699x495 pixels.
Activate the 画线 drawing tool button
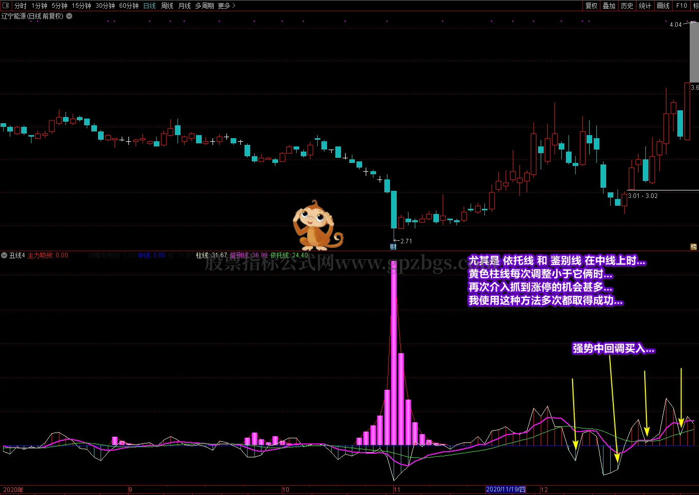663,6
